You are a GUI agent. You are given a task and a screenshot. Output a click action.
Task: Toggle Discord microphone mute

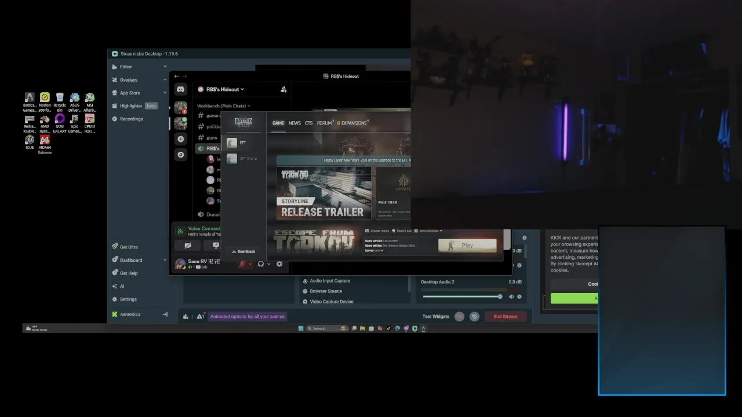[242, 264]
